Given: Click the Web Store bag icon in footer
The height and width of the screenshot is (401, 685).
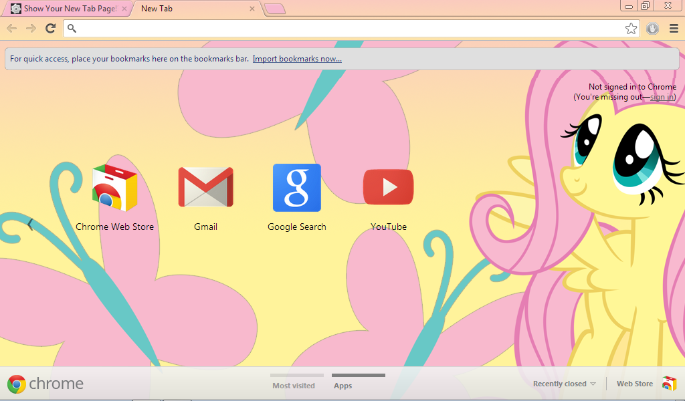Looking at the screenshot, I should point(669,384).
